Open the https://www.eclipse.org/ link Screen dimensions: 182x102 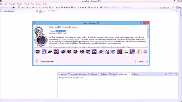(x=71, y=39)
